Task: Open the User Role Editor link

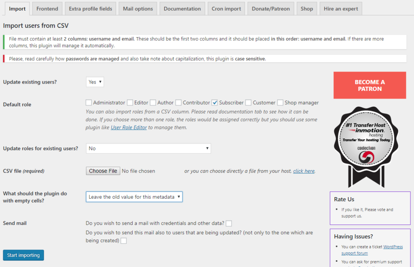Action: tap(129, 127)
